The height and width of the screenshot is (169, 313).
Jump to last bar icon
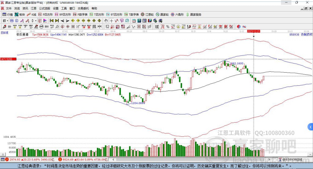[57, 21]
